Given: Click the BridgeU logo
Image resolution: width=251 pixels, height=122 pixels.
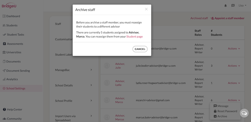Looking at the screenshot, I should [9, 6].
